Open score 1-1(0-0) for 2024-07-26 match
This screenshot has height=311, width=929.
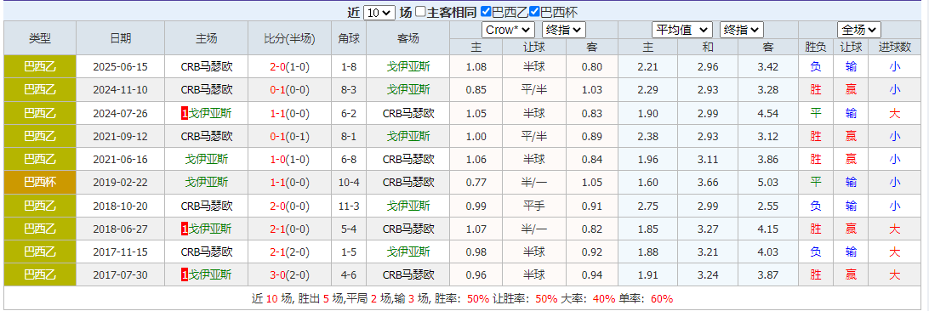289,113
